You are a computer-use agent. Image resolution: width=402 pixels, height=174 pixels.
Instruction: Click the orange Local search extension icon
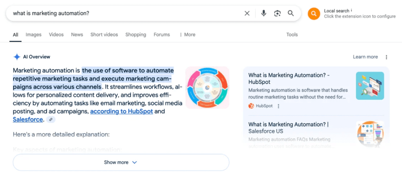[314, 14]
